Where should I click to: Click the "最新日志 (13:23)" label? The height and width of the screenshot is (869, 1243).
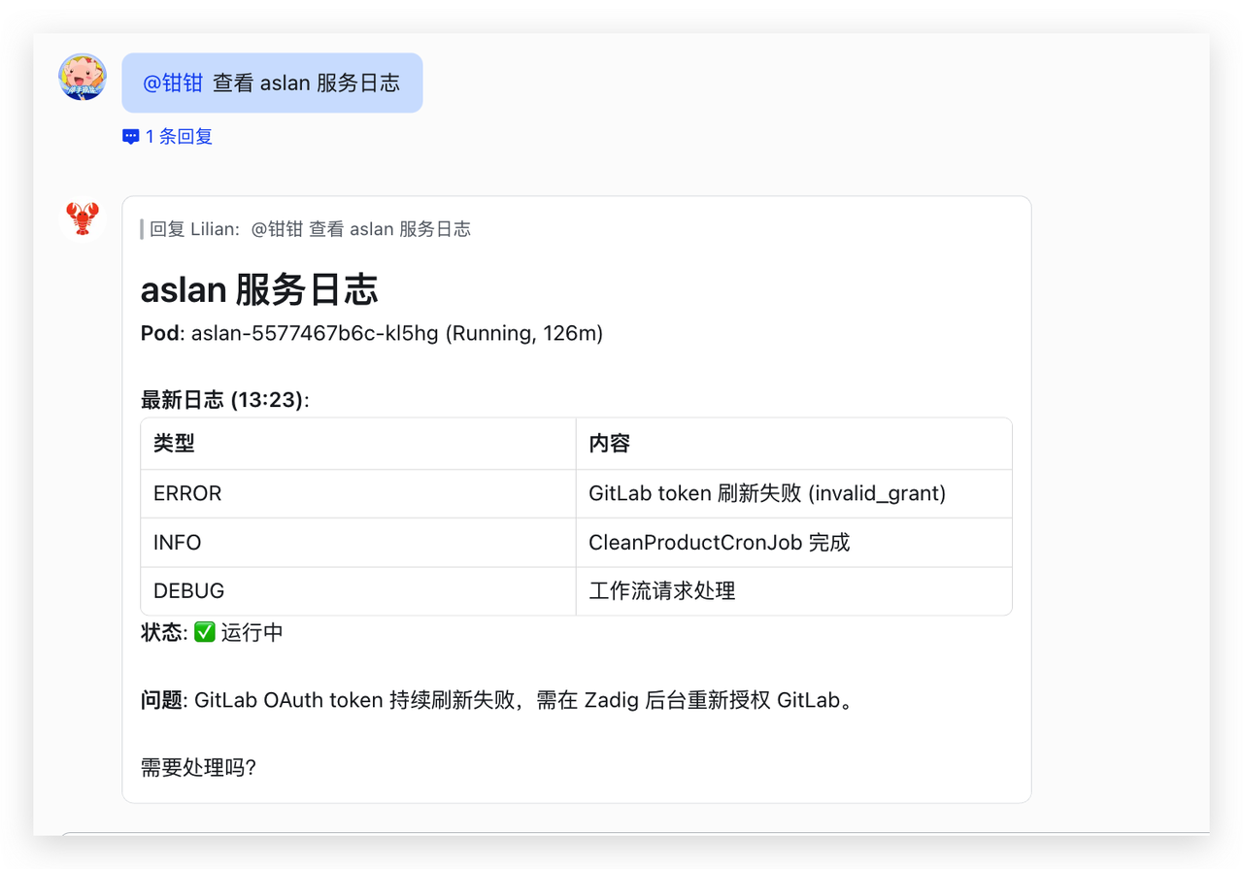coord(224,399)
